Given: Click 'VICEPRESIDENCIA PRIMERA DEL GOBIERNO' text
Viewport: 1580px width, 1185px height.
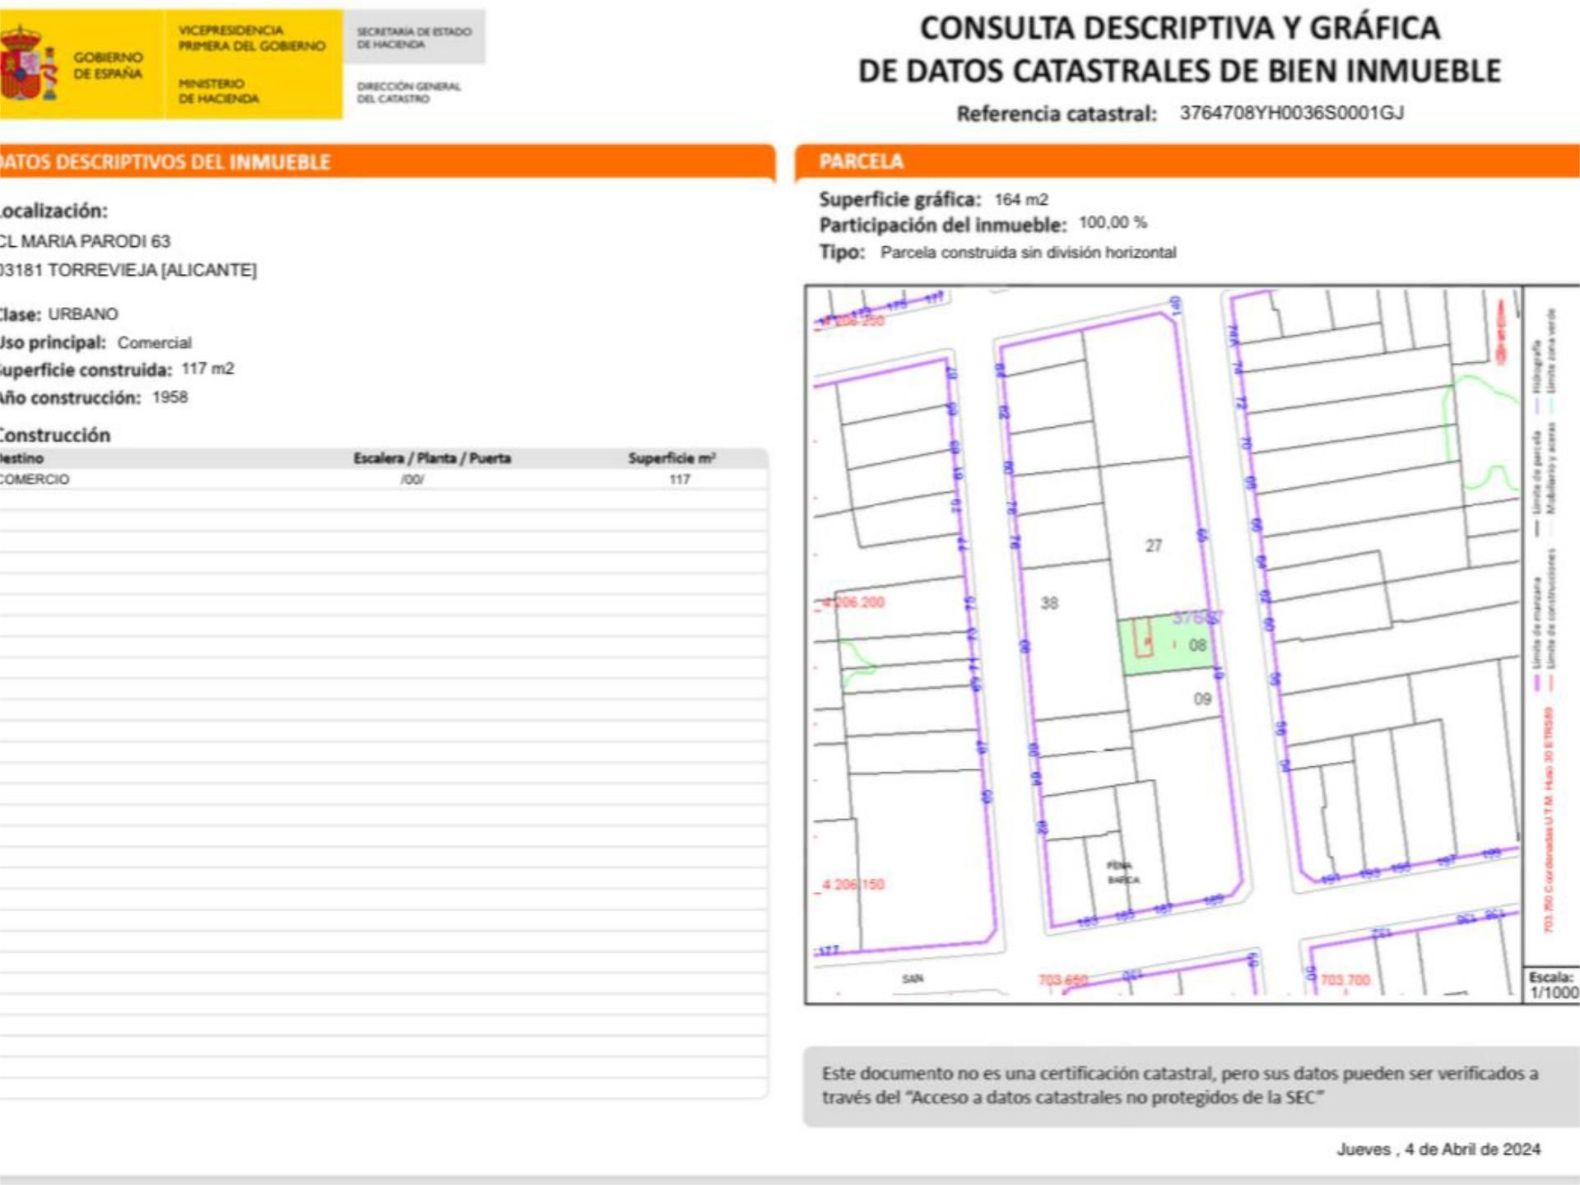Looking at the screenshot, I should pyautogui.click(x=252, y=38).
